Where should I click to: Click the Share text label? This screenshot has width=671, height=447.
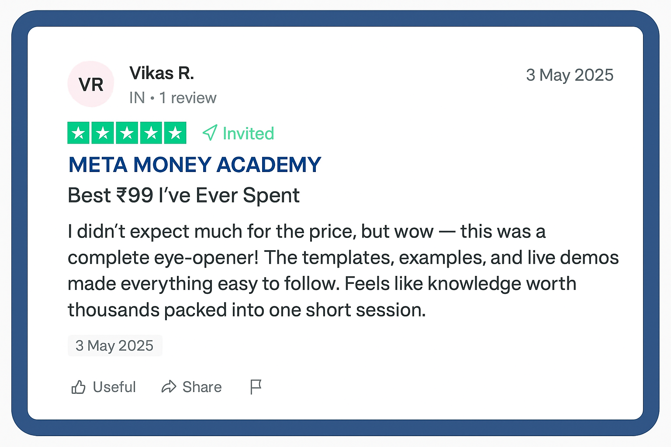coord(202,387)
